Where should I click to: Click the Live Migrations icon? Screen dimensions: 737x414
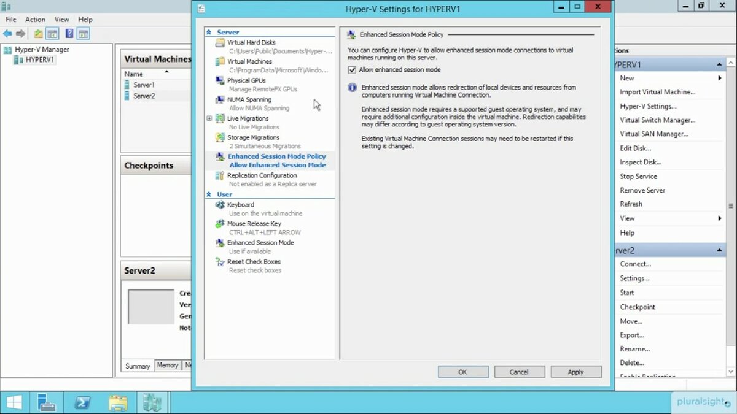pos(220,119)
